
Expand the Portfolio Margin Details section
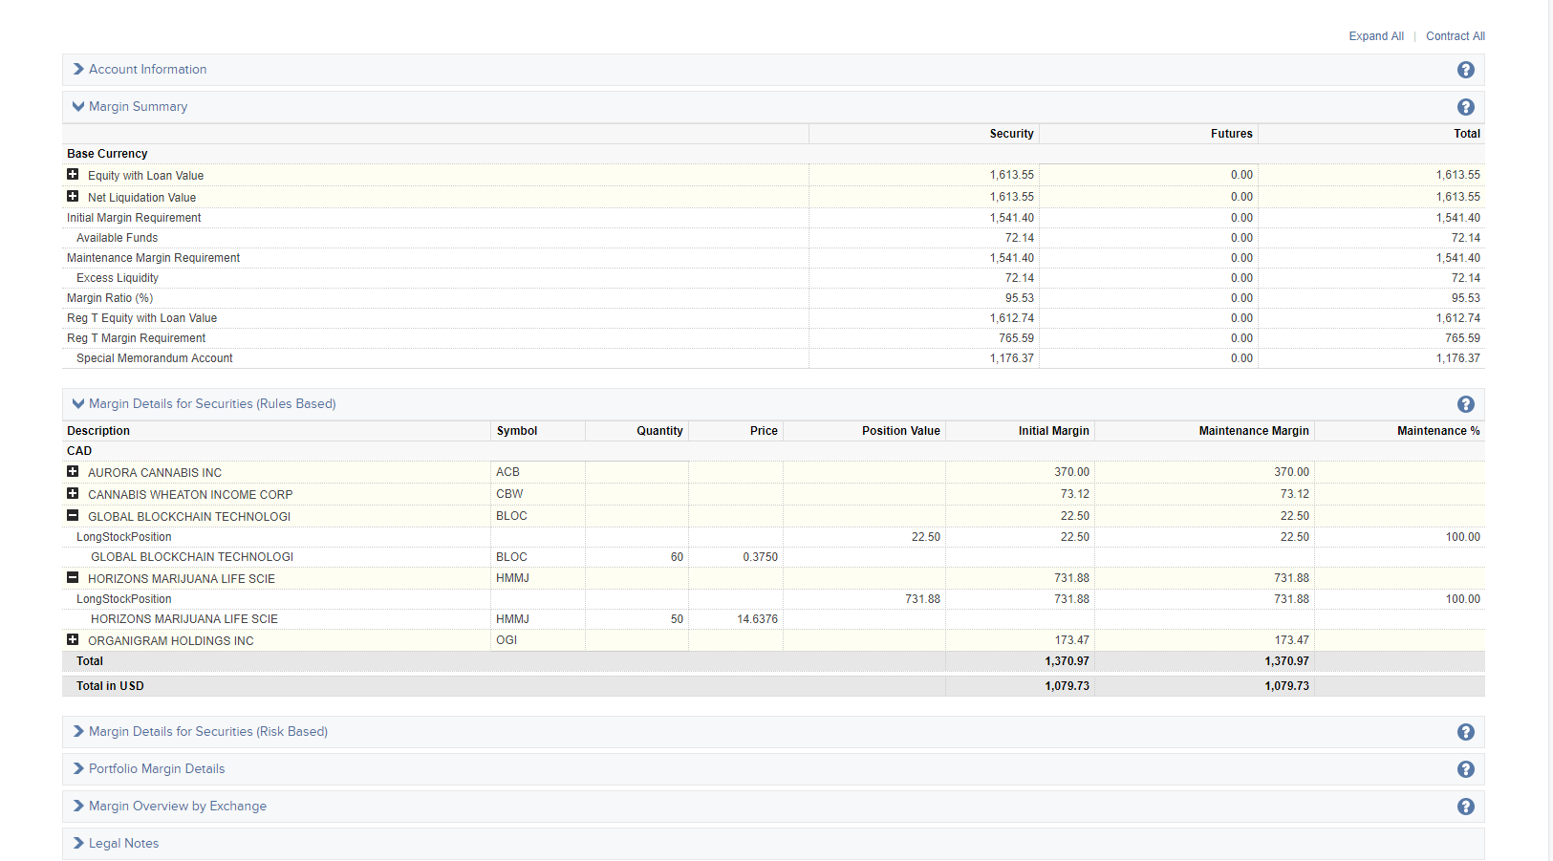click(x=149, y=769)
